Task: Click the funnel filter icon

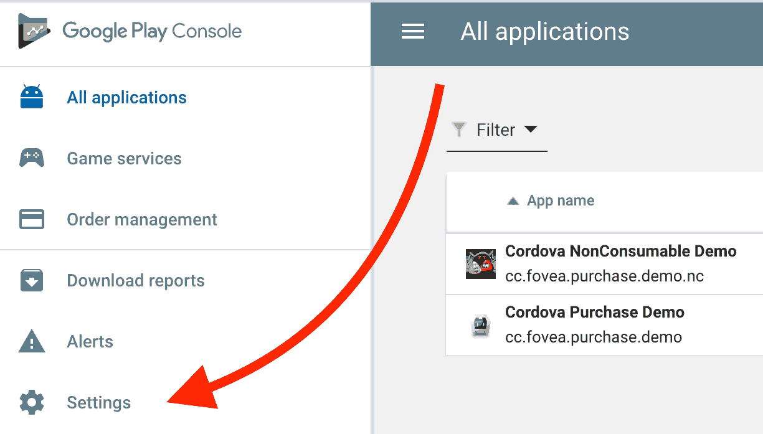Action: pos(459,130)
